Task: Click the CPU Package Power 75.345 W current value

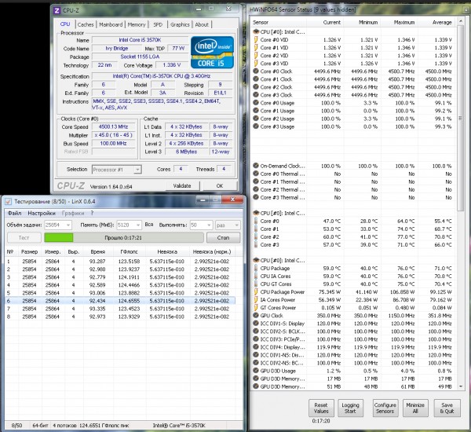Action: coord(330,292)
